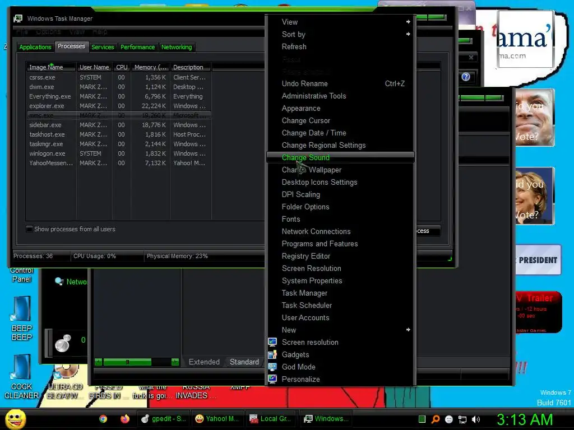Image resolution: width=574 pixels, height=430 pixels.
Task: Sort processes by CPU column
Action: coord(122,67)
